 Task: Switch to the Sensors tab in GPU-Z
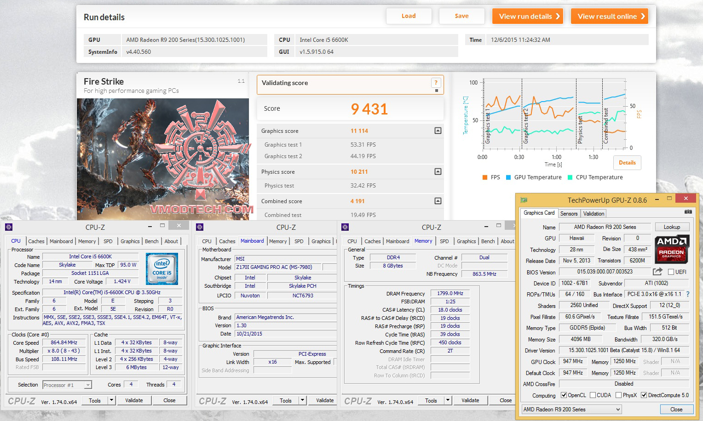pyautogui.click(x=569, y=213)
